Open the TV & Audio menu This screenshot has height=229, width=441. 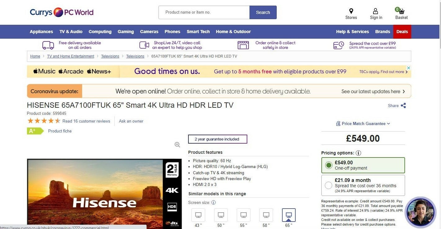71,32
